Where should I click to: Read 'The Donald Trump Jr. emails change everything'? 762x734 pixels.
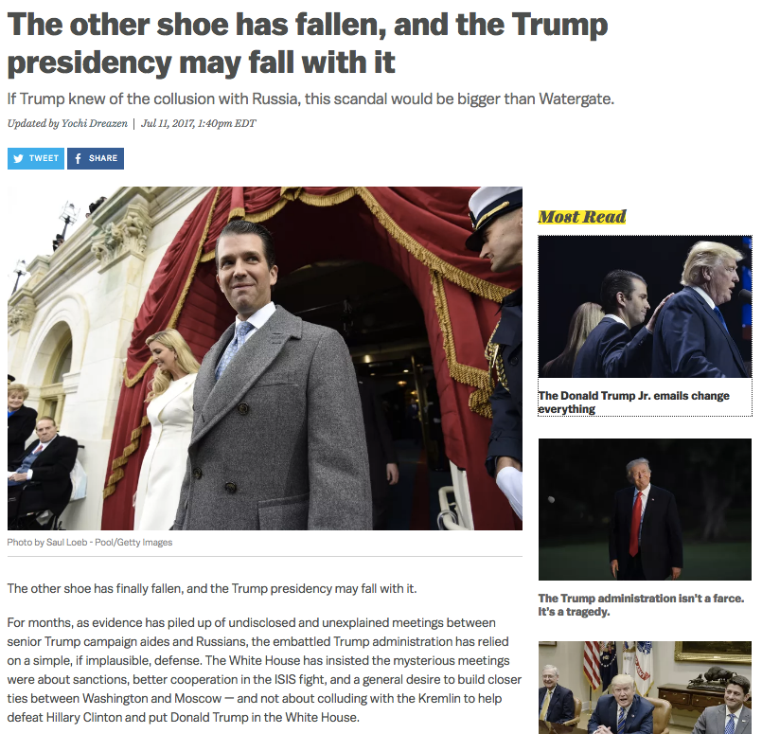633,403
